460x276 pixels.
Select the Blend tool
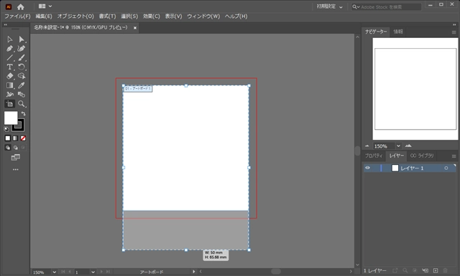click(22, 95)
